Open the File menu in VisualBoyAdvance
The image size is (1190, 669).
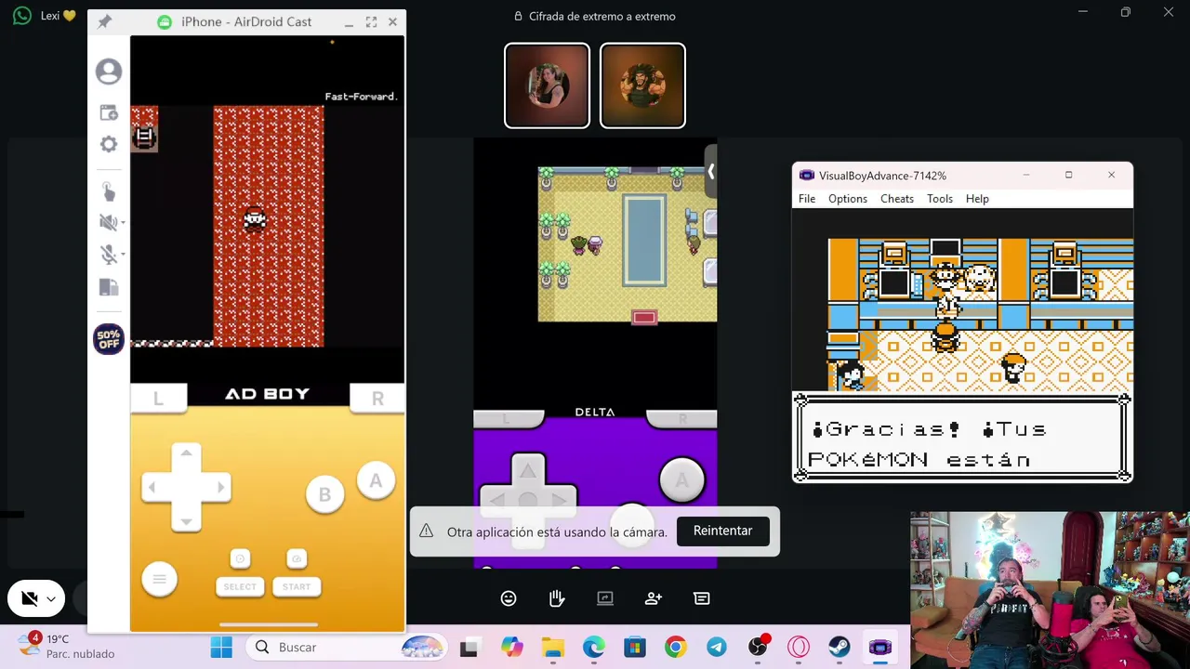(807, 199)
